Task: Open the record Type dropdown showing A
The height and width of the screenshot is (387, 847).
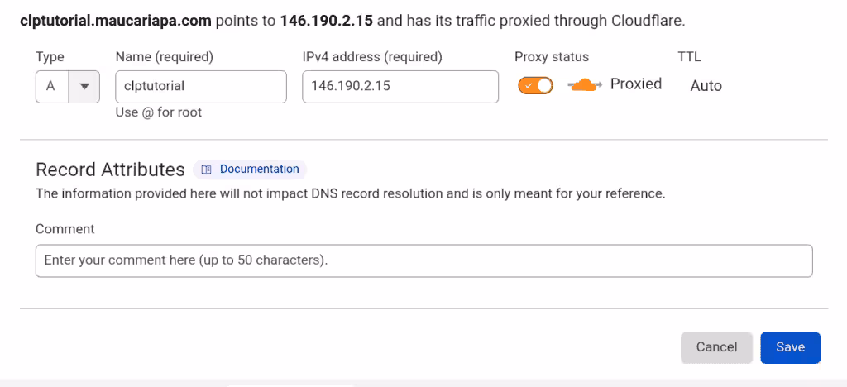Action: [68, 86]
